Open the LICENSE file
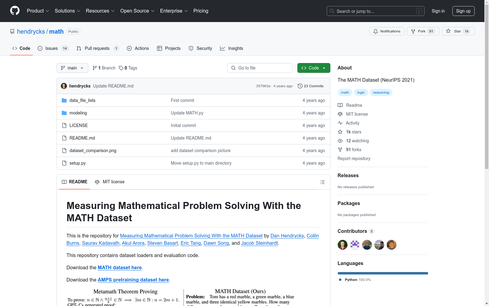Viewport: 489px width, 306px height. (x=79, y=125)
